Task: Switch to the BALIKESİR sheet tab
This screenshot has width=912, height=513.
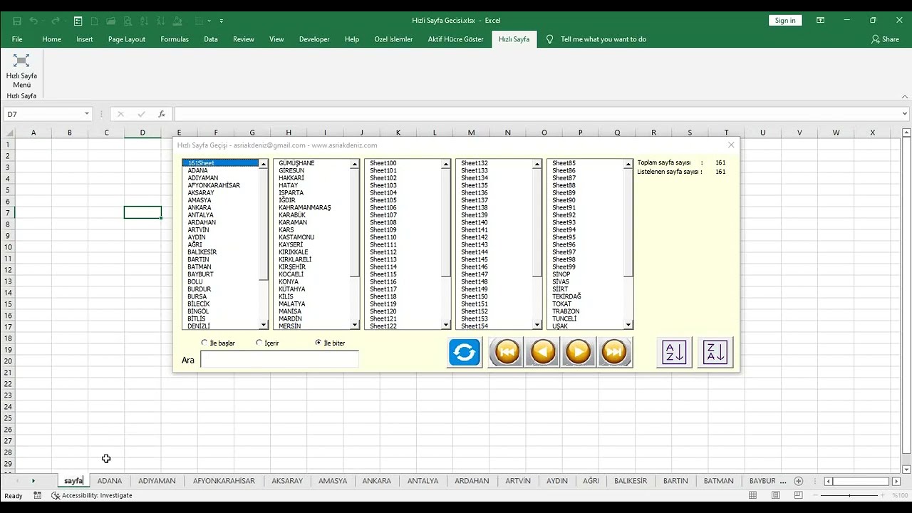Action: 631,481
